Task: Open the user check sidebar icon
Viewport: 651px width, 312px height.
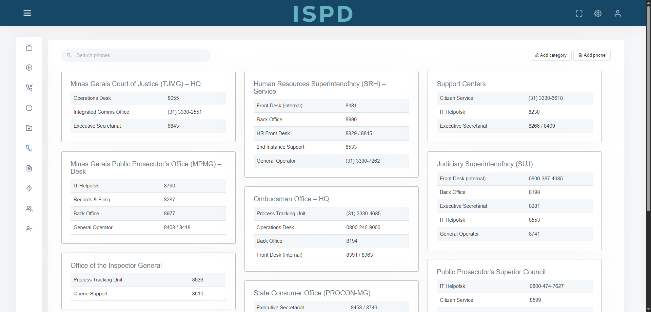Action: tap(29, 229)
